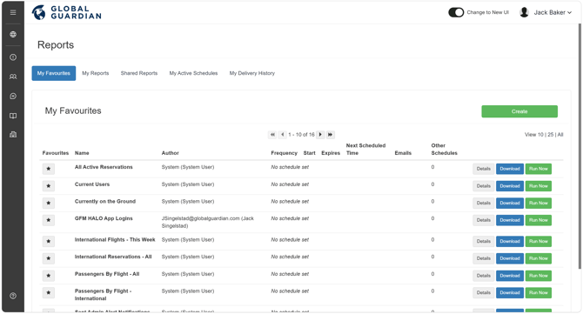Click the globe icon in sidebar
Screen dimensions: 583x314
click(13, 35)
